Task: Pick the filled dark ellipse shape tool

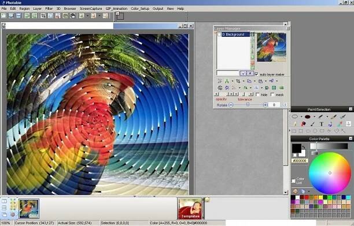Action: point(308,116)
